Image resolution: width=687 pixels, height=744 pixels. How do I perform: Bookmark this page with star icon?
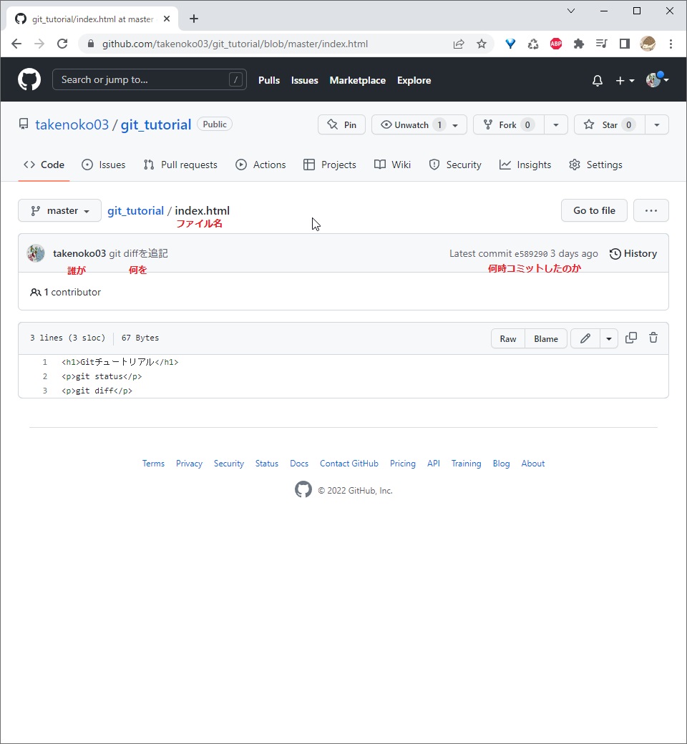482,44
